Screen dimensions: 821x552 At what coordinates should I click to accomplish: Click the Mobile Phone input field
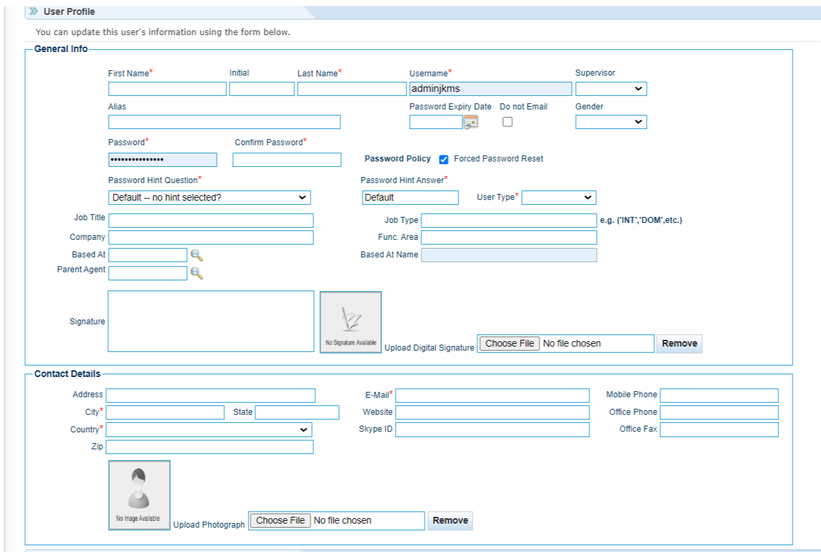[719, 395]
